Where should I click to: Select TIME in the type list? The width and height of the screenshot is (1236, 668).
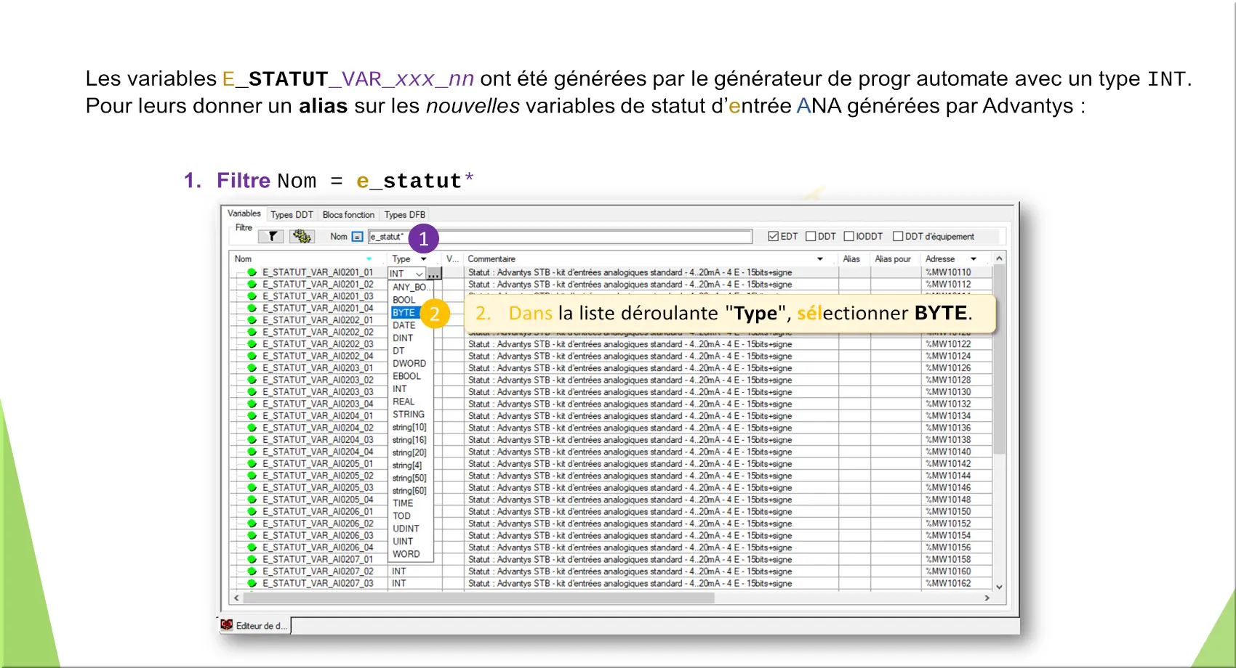click(403, 503)
